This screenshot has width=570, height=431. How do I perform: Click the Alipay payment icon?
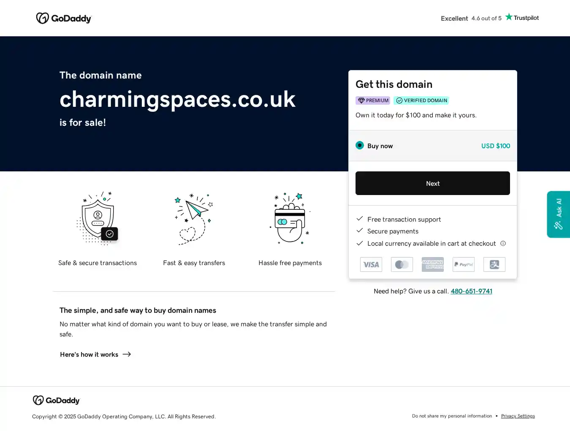point(494,264)
